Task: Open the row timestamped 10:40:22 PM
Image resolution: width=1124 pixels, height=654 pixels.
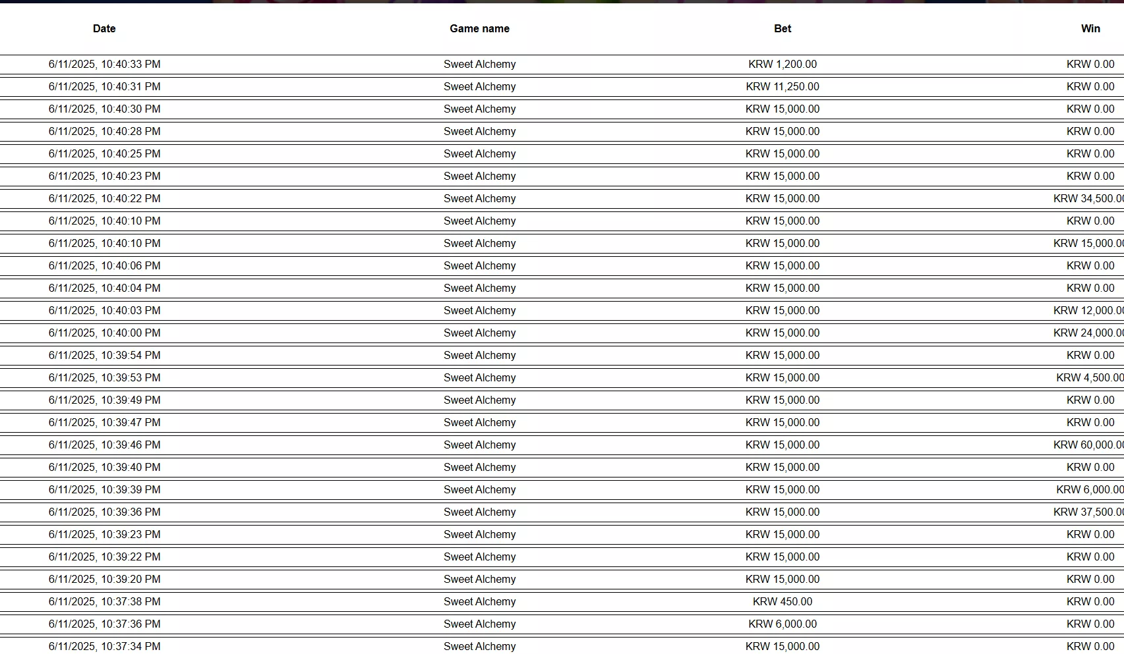Action: pos(562,199)
